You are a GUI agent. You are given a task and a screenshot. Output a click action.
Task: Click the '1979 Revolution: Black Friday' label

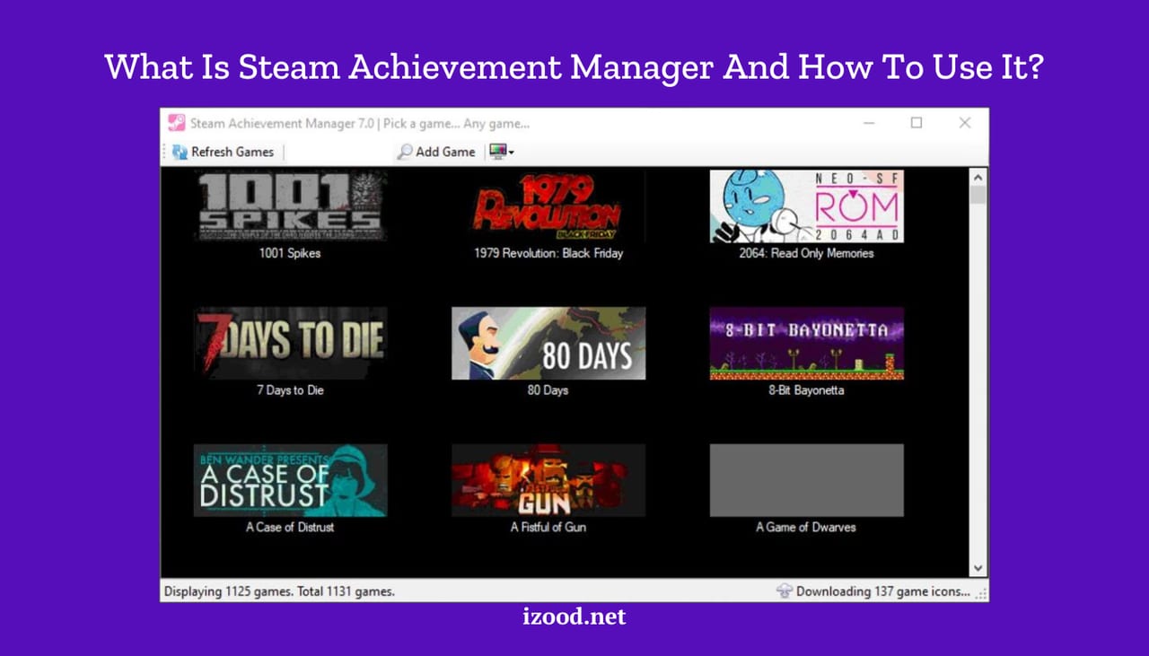(x=548, y=253)
